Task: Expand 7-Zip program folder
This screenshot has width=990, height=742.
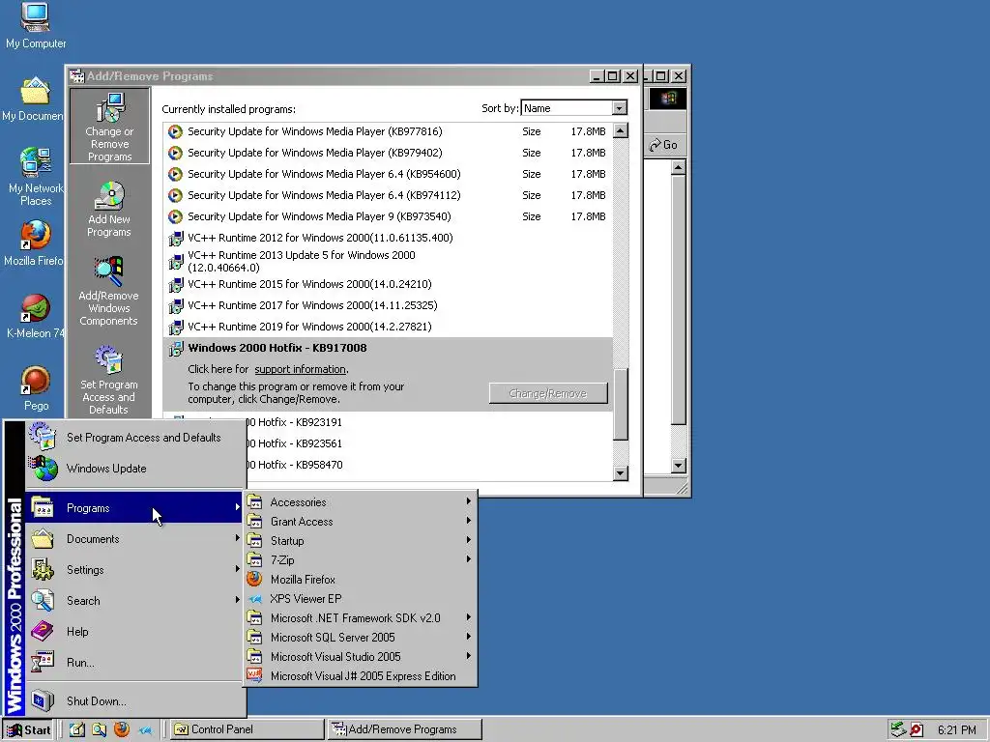Action: (x=360, y=560)
